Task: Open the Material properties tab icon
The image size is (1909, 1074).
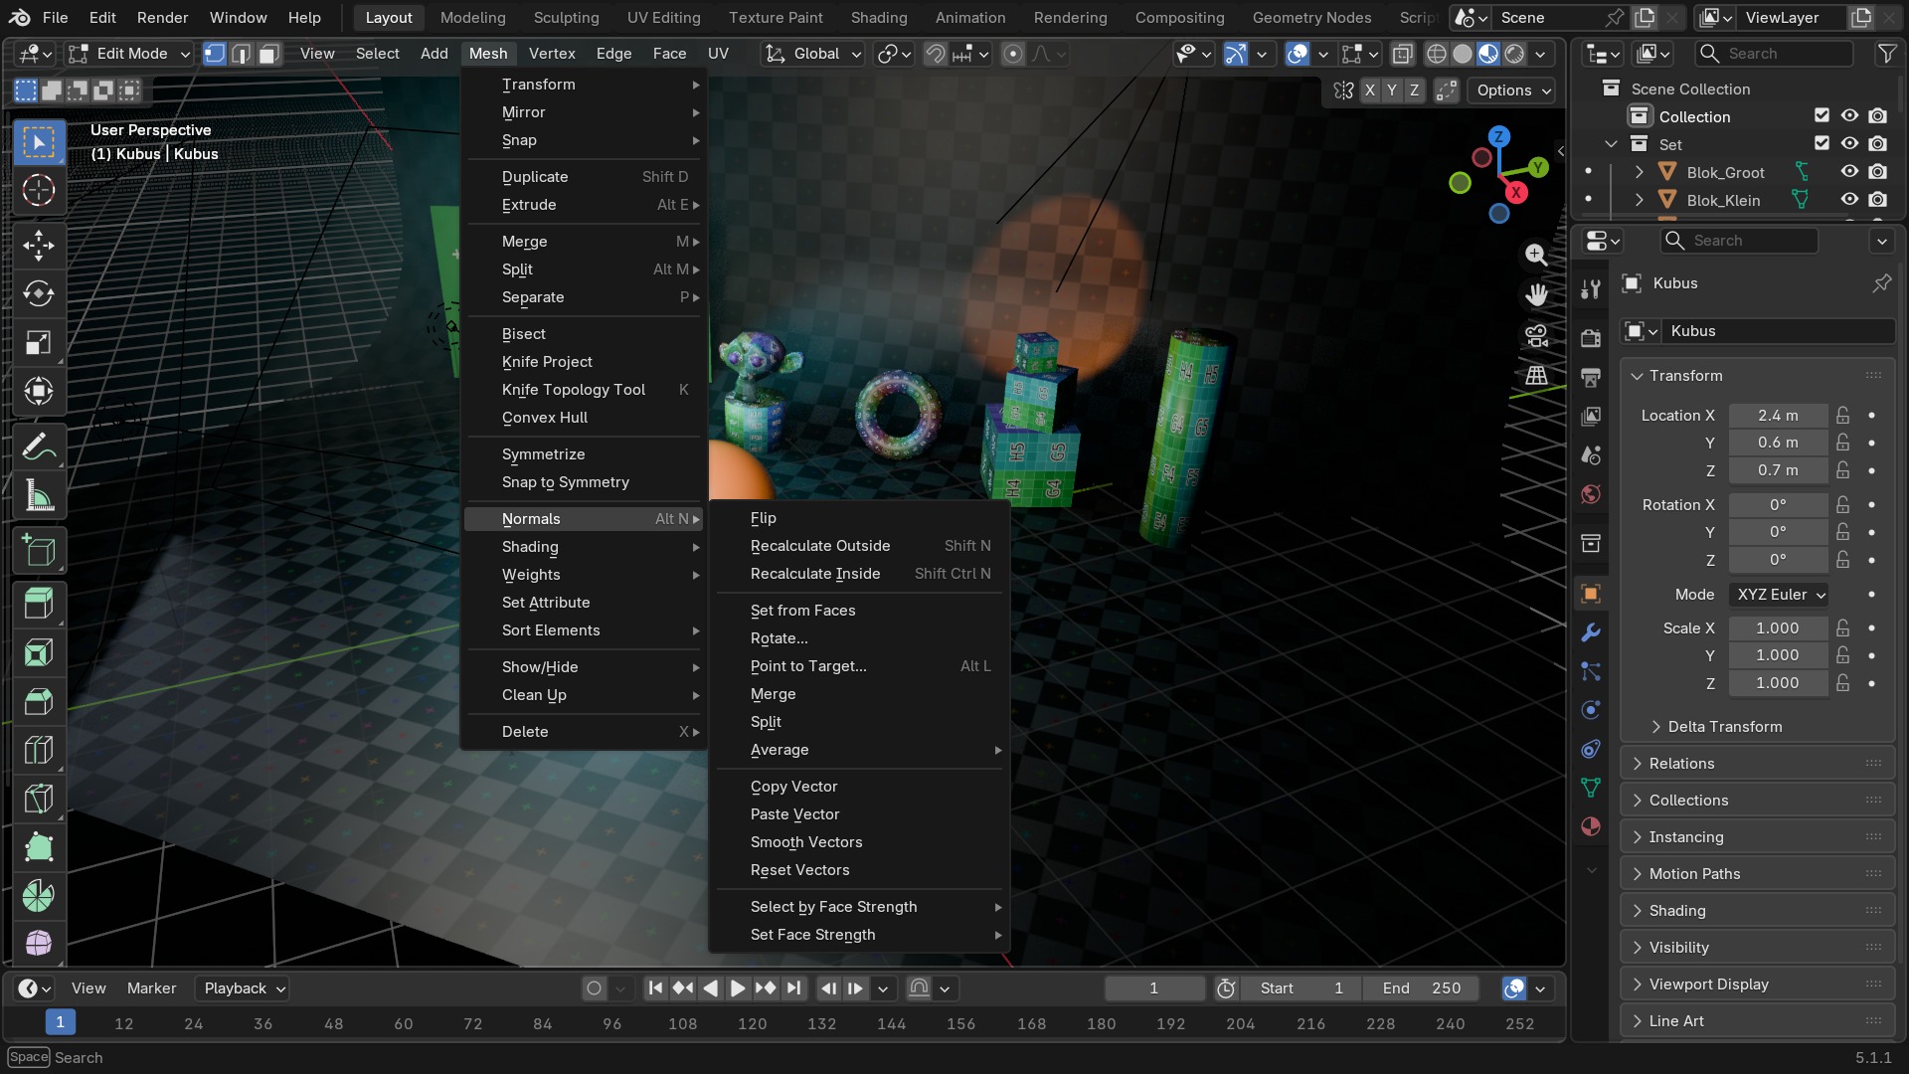Action: click(1591, 826)
